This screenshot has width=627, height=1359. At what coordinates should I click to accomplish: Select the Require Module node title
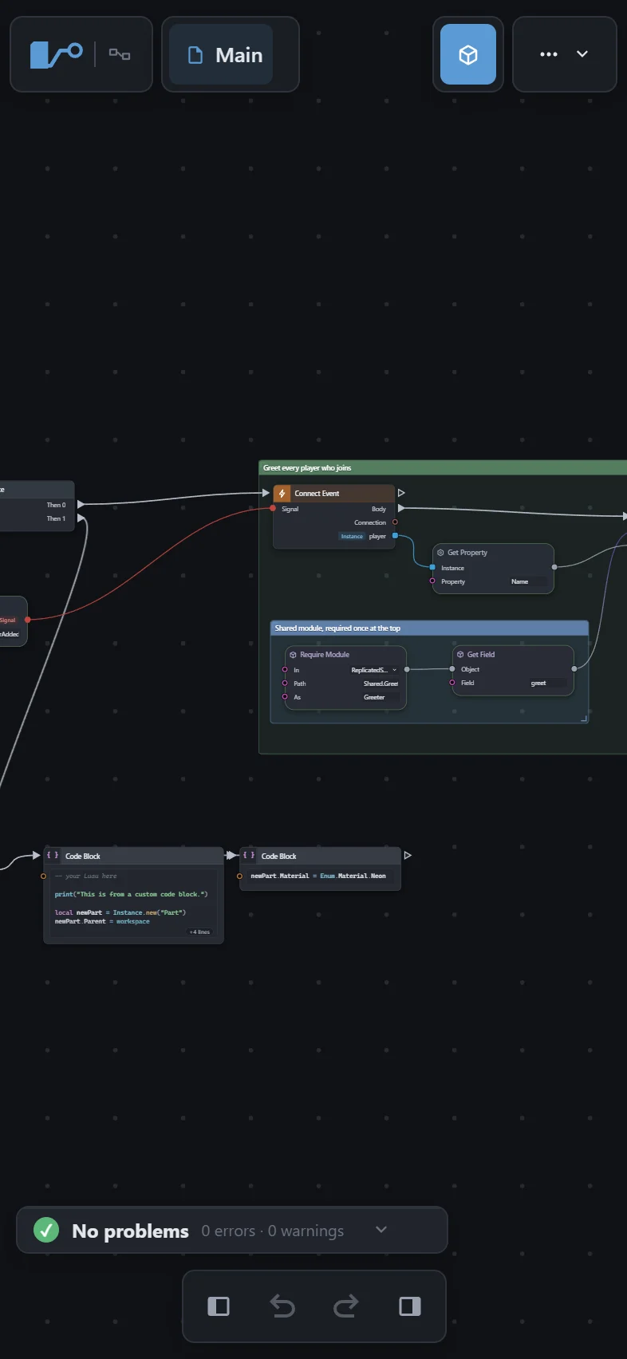[325, 655]
